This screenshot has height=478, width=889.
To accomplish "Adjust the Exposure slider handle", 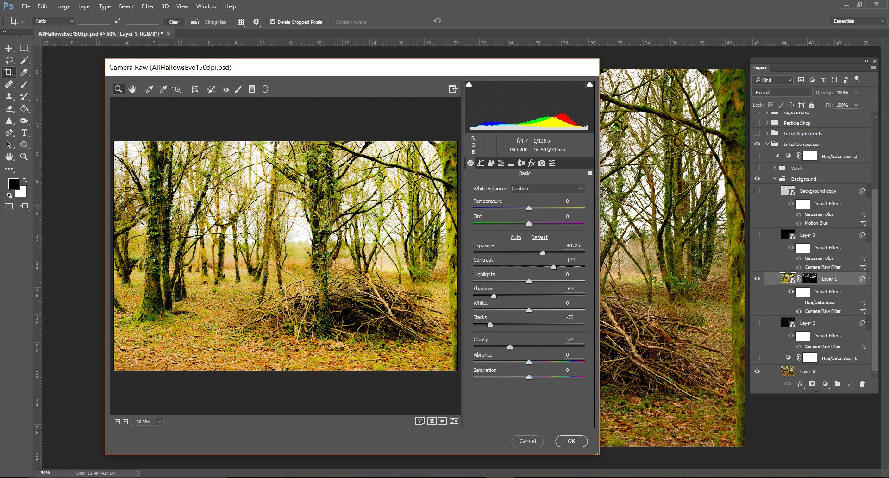I will (x=543, y=252).
